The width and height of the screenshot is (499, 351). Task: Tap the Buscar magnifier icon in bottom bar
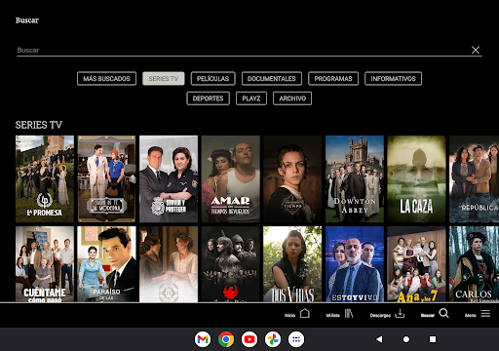coord(443,313)
